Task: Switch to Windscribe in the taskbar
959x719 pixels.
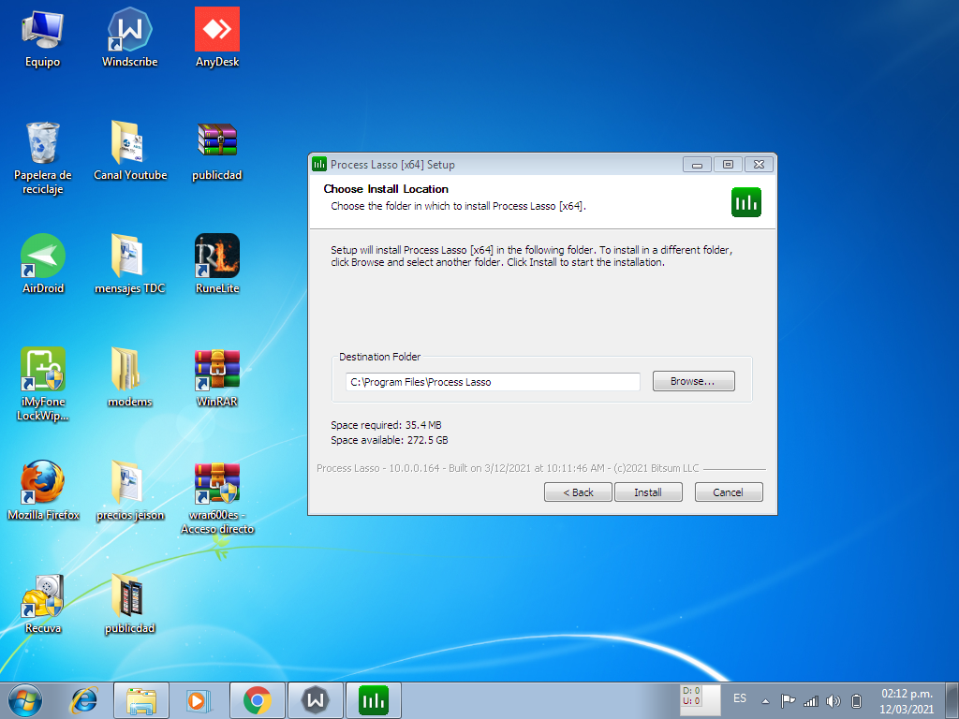Action: coord(315,700)
